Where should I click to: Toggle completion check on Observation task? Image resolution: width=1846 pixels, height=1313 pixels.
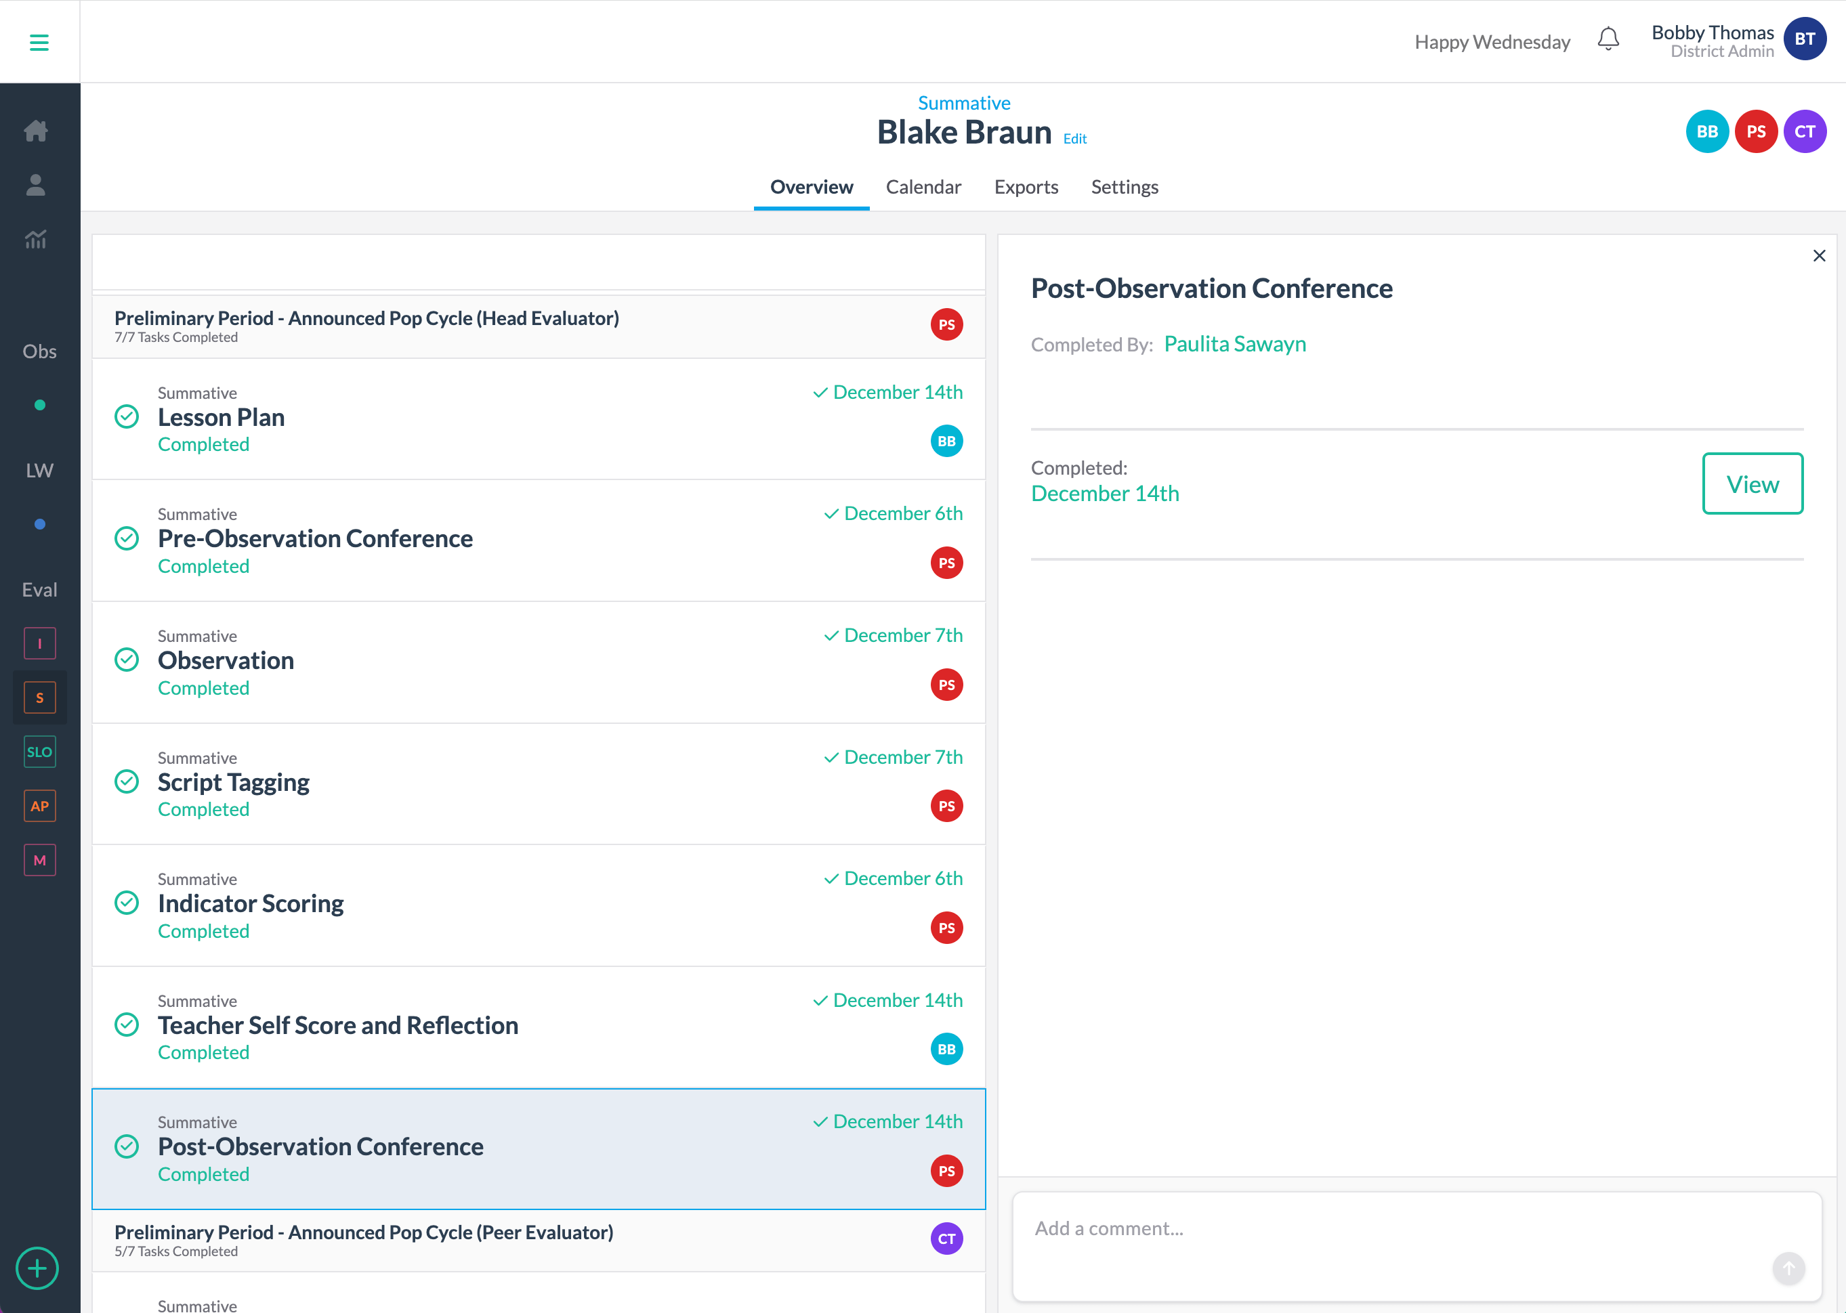click(127, 660)
